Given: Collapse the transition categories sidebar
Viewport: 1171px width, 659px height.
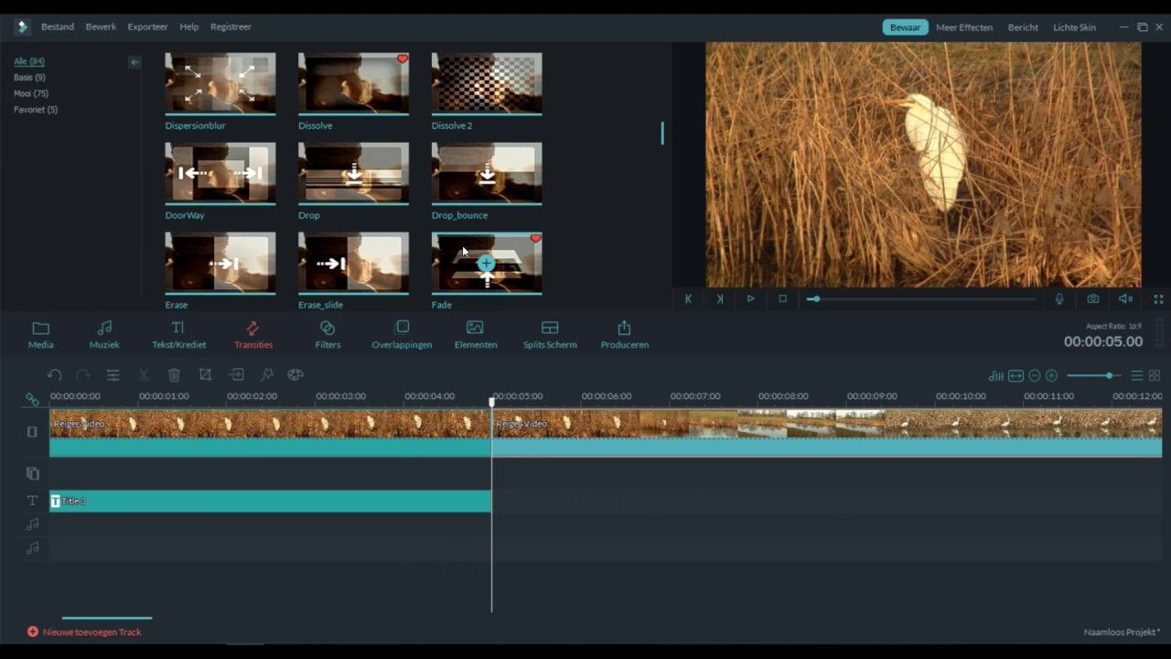Looking at the screenshot, I should 134,62.
